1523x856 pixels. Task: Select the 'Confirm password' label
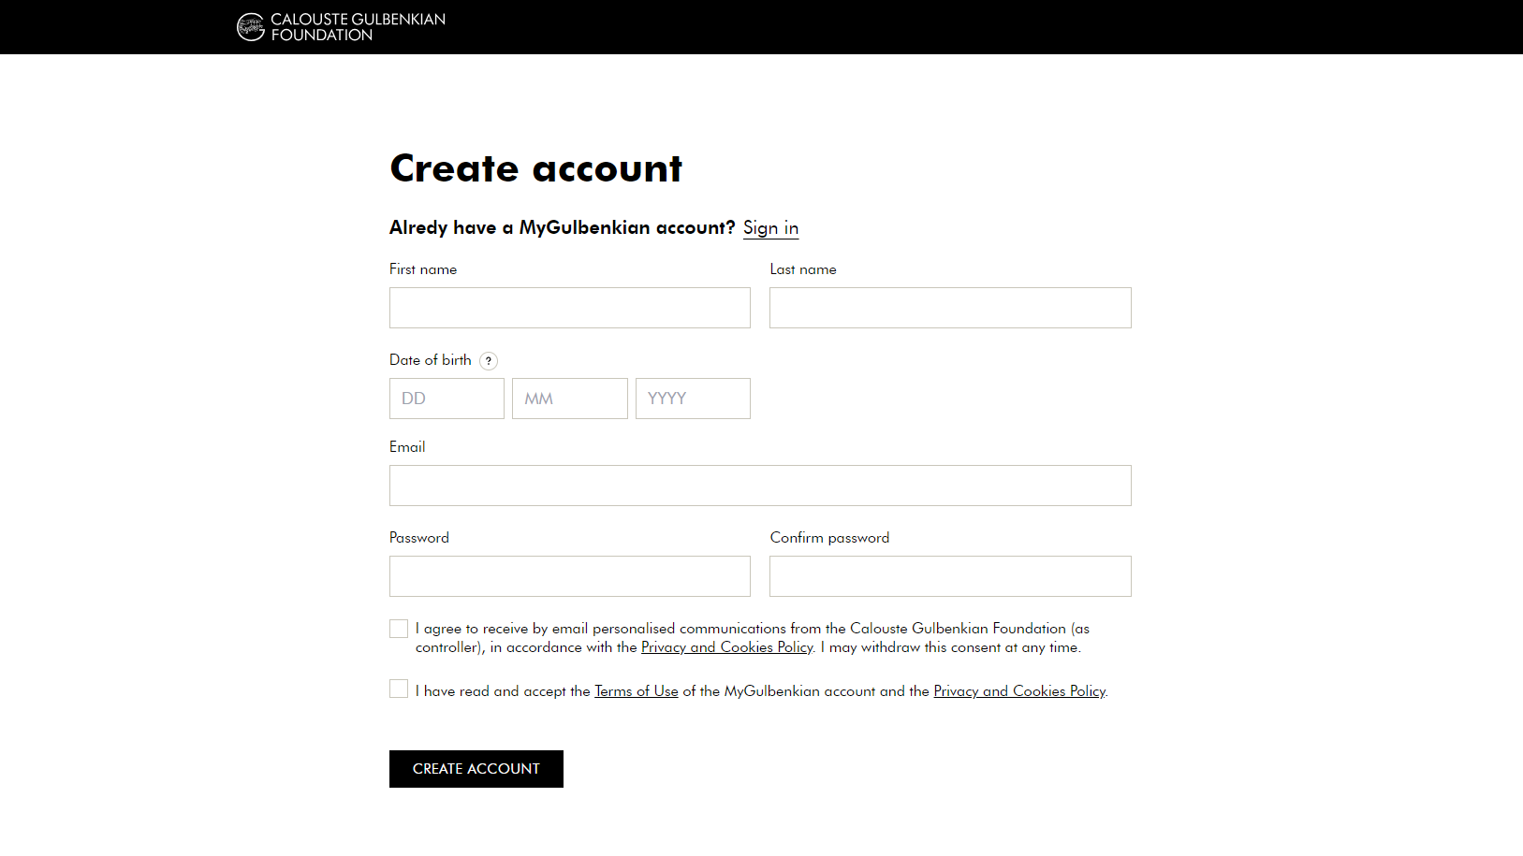(830, 538)
